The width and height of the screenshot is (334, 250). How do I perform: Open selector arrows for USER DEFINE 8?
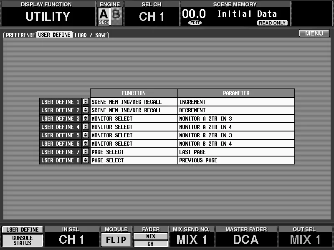pos(86,160)
